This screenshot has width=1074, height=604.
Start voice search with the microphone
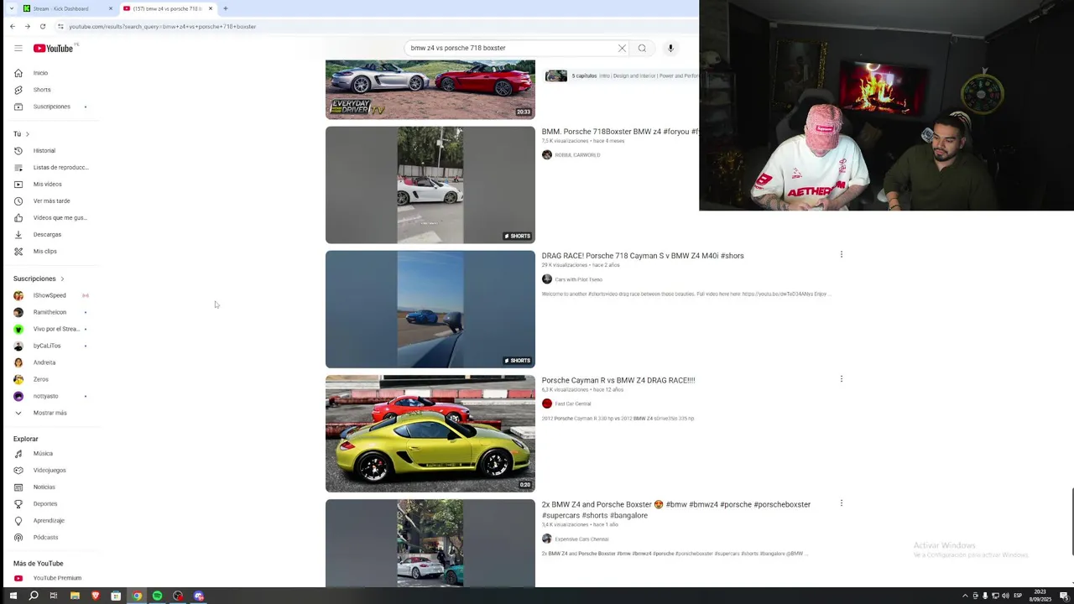tap(670, 48)
